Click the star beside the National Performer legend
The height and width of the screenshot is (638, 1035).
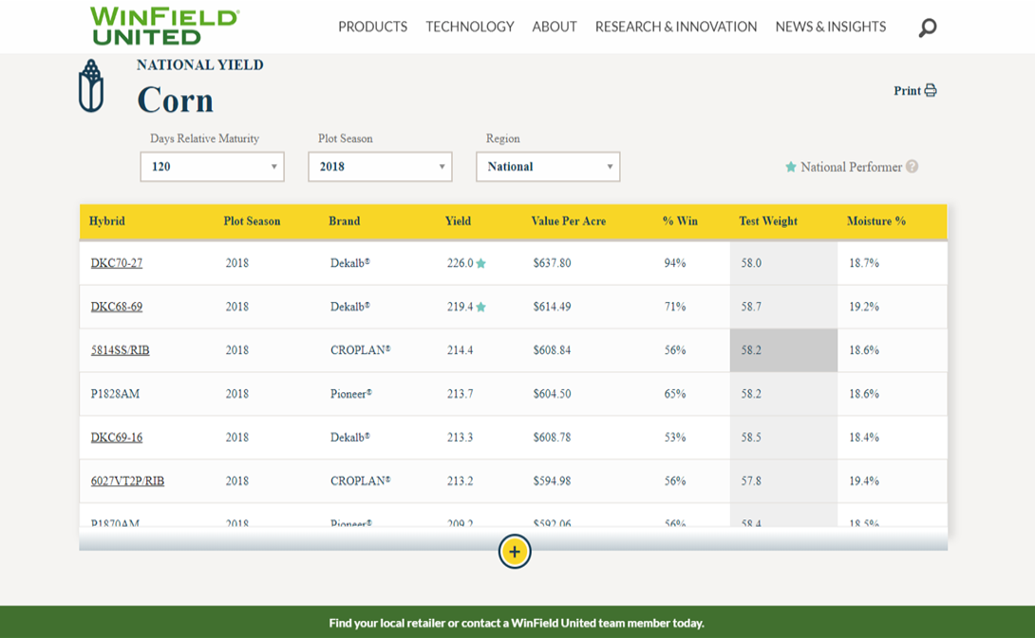[791, 167]
